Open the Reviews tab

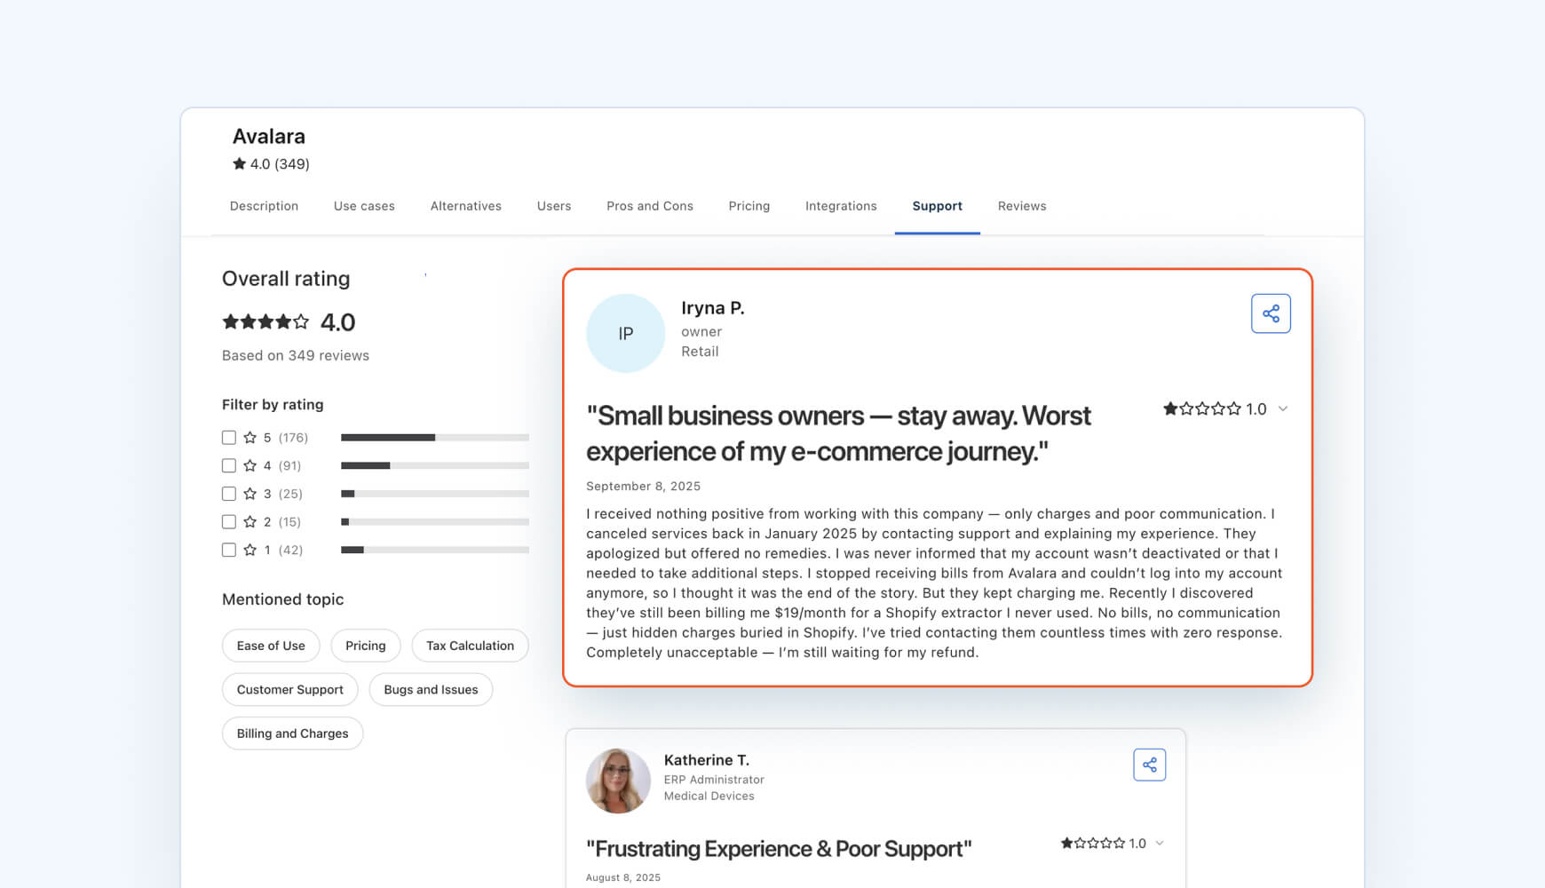coord(1021,205)
